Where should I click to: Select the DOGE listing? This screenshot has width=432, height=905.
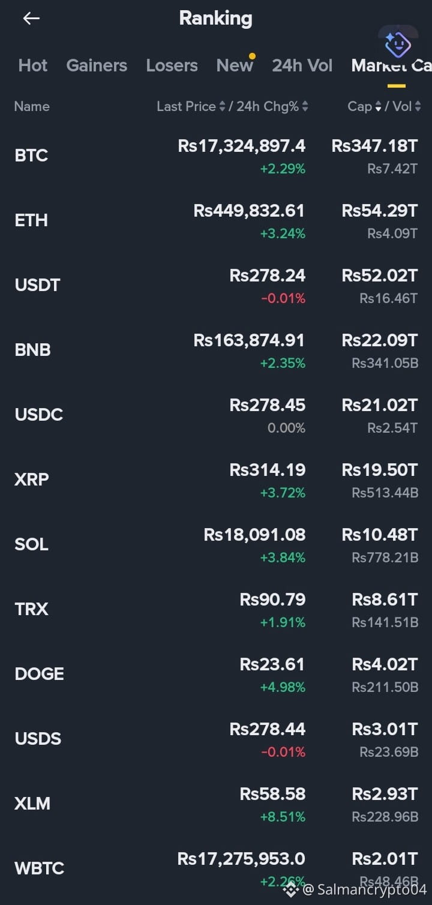pos(216,675)
